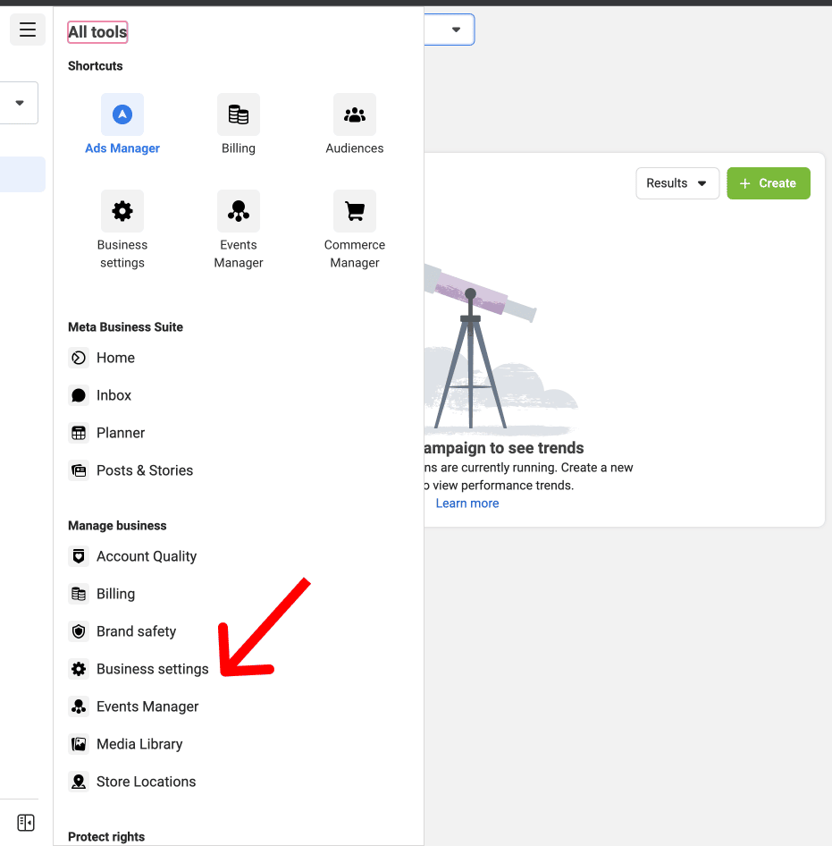This screenshot has width=832, height=846.
Task: Click the green Create button
Action: (x=769, y=183)
